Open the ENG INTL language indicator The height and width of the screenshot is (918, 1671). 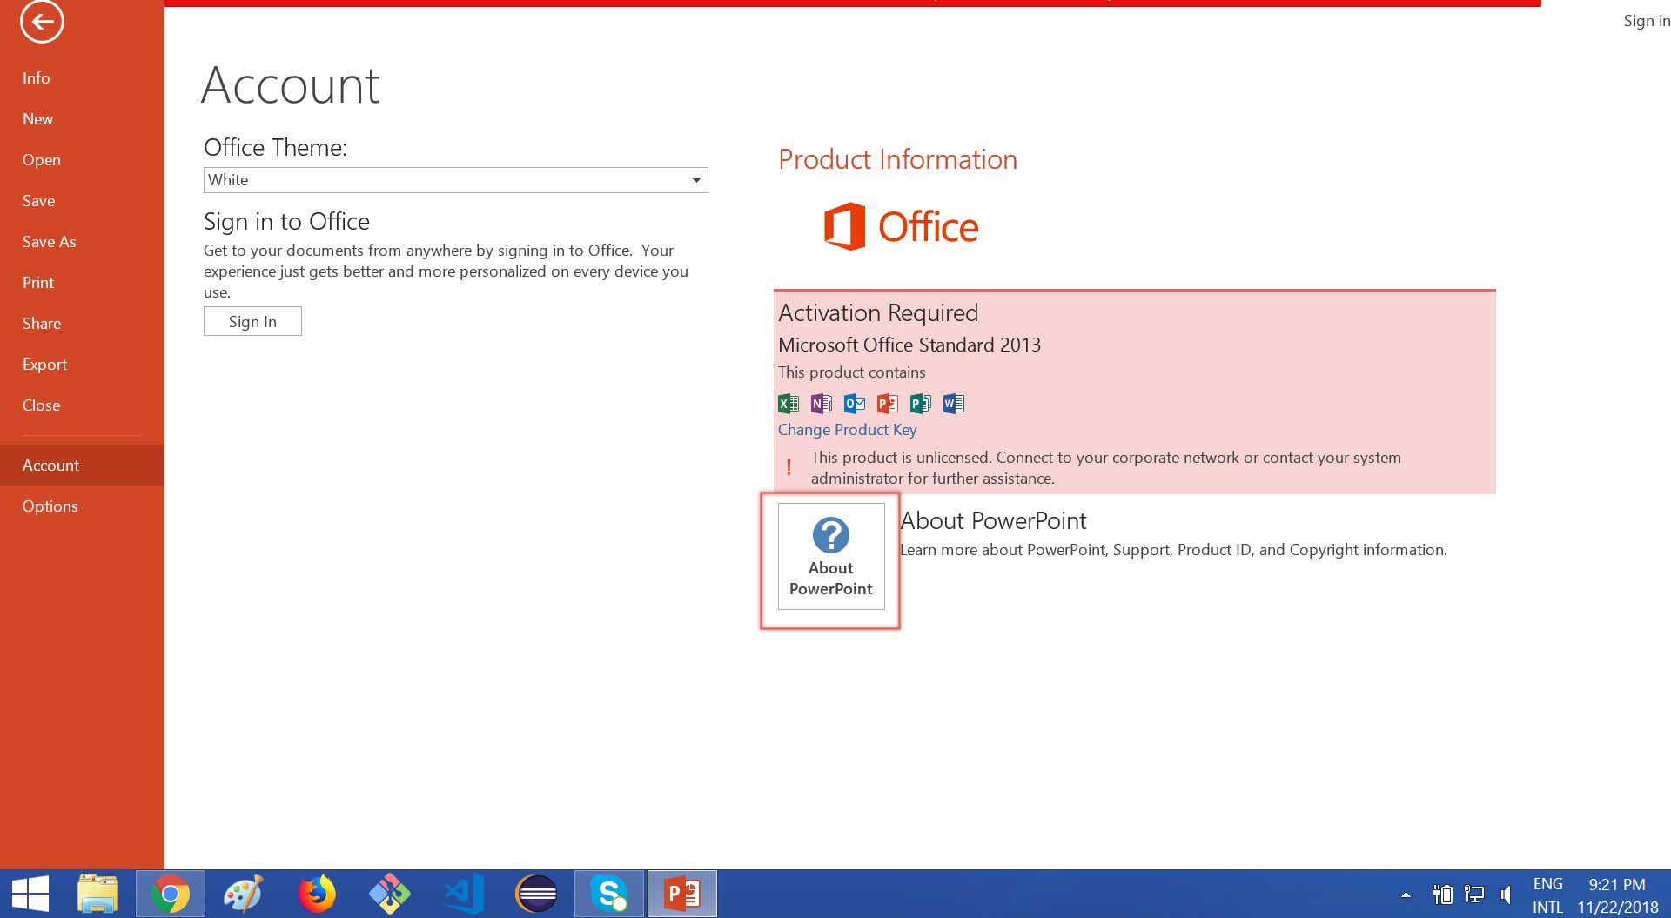click(1547, 895)
